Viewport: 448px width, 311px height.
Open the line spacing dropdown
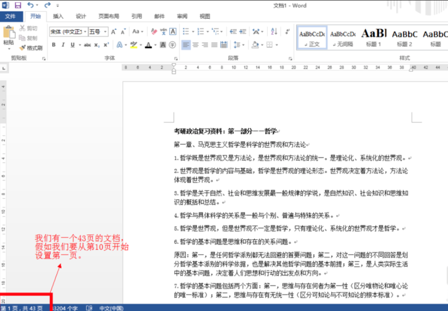(x=239, y=44)
